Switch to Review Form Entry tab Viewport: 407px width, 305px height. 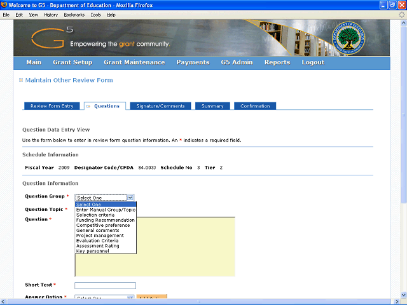click(x=52, y=106)
